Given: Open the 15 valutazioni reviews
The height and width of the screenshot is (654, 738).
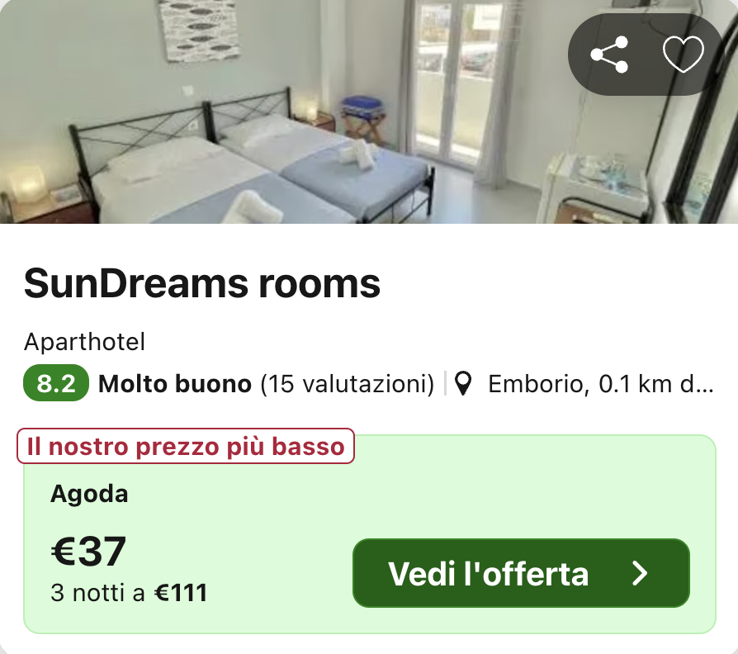Looking at the screenshot, I should 348,383.
